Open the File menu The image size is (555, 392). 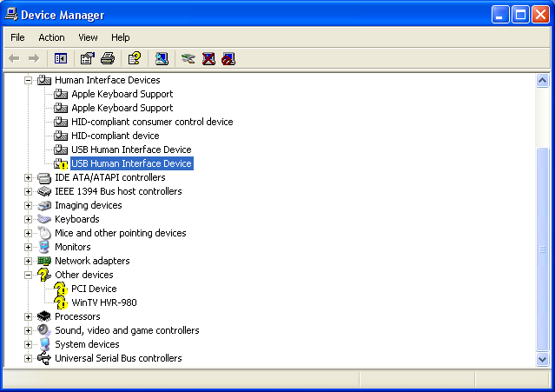point(17,37)
